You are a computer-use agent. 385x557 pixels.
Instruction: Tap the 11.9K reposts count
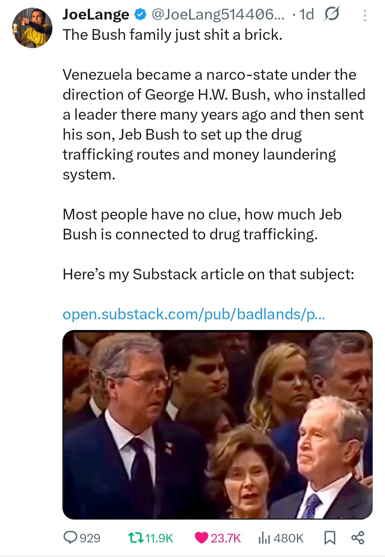click(159, 538)
